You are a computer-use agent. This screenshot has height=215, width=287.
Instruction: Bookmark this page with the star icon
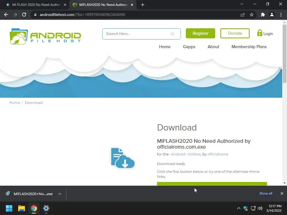pos(252,15)
